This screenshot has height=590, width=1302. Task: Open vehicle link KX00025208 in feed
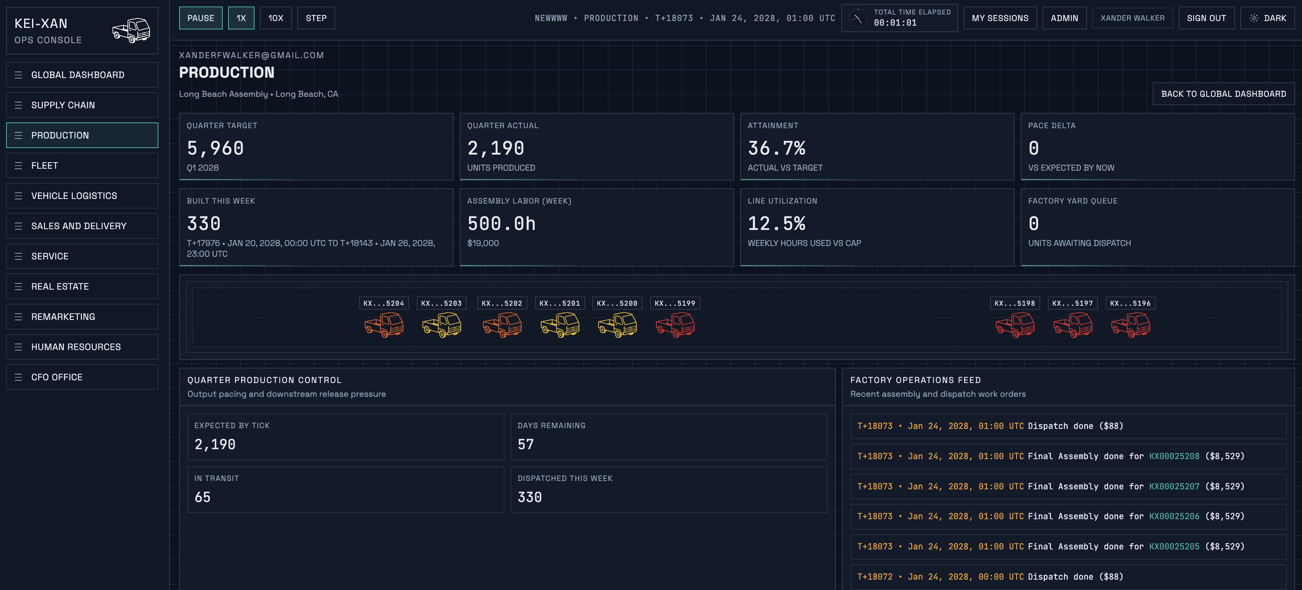[x=1174, y=456]
